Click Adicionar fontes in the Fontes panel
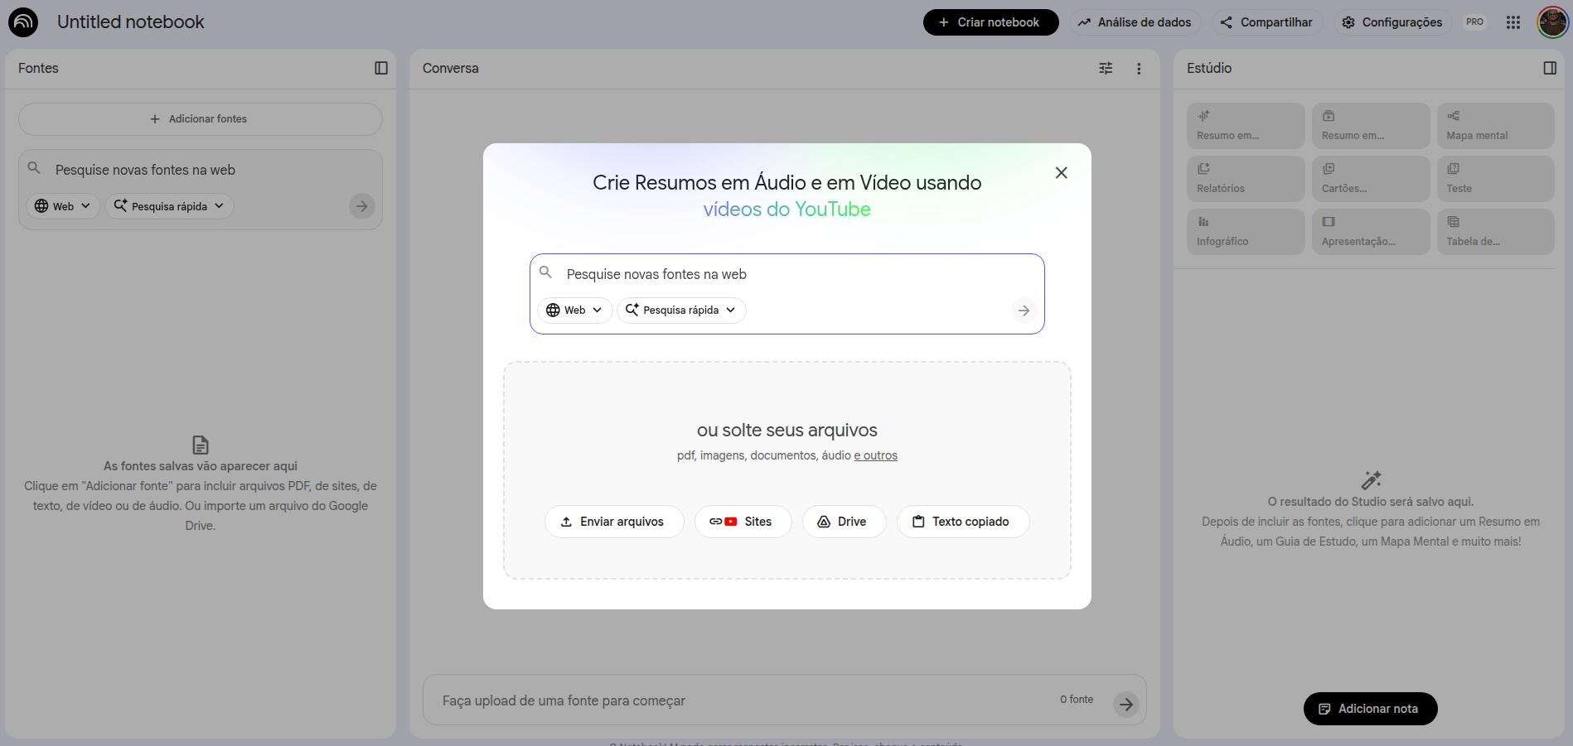The image size is (1573, 746). pyautogui.click(x=199, y=118)
